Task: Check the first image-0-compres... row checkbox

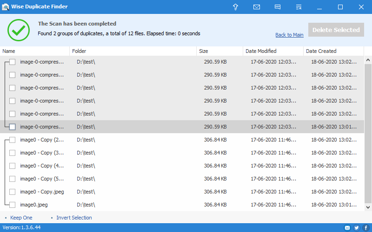Action: pyautogui.click(x=13, y=62)
